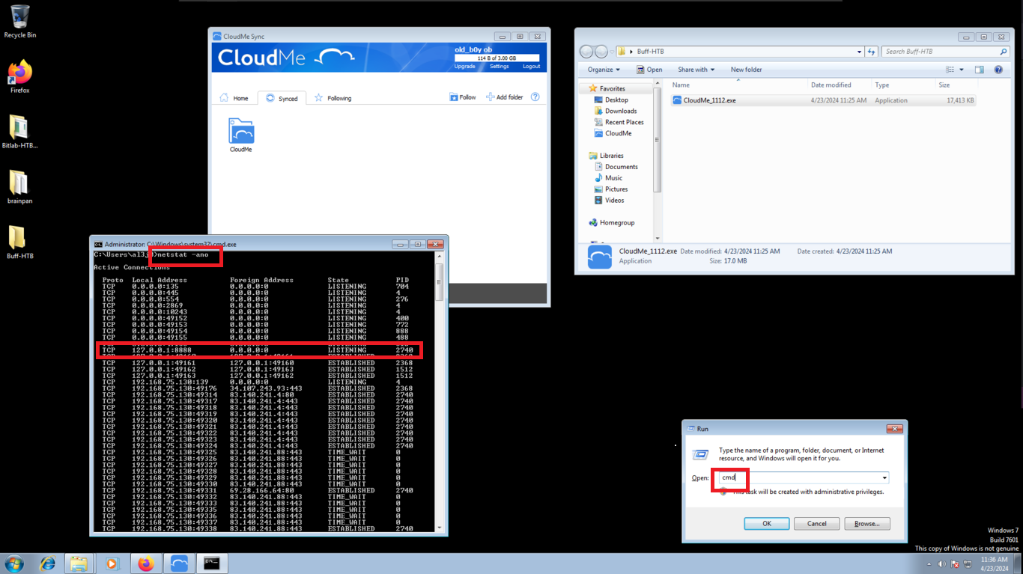
Task: Click the Explorer refresh button beside address bar
Action: [871, 52]
